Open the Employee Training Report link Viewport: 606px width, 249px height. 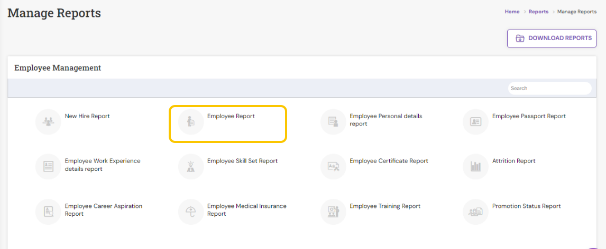click(x=385, y=206)
